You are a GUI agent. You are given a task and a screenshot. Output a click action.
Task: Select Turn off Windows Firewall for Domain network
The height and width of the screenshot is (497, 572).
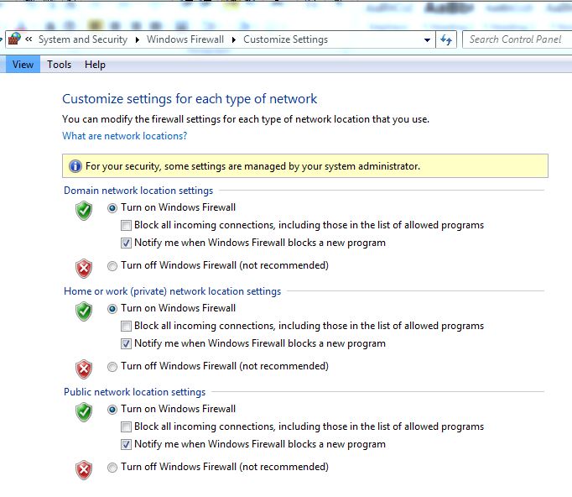tap(112, 266)
